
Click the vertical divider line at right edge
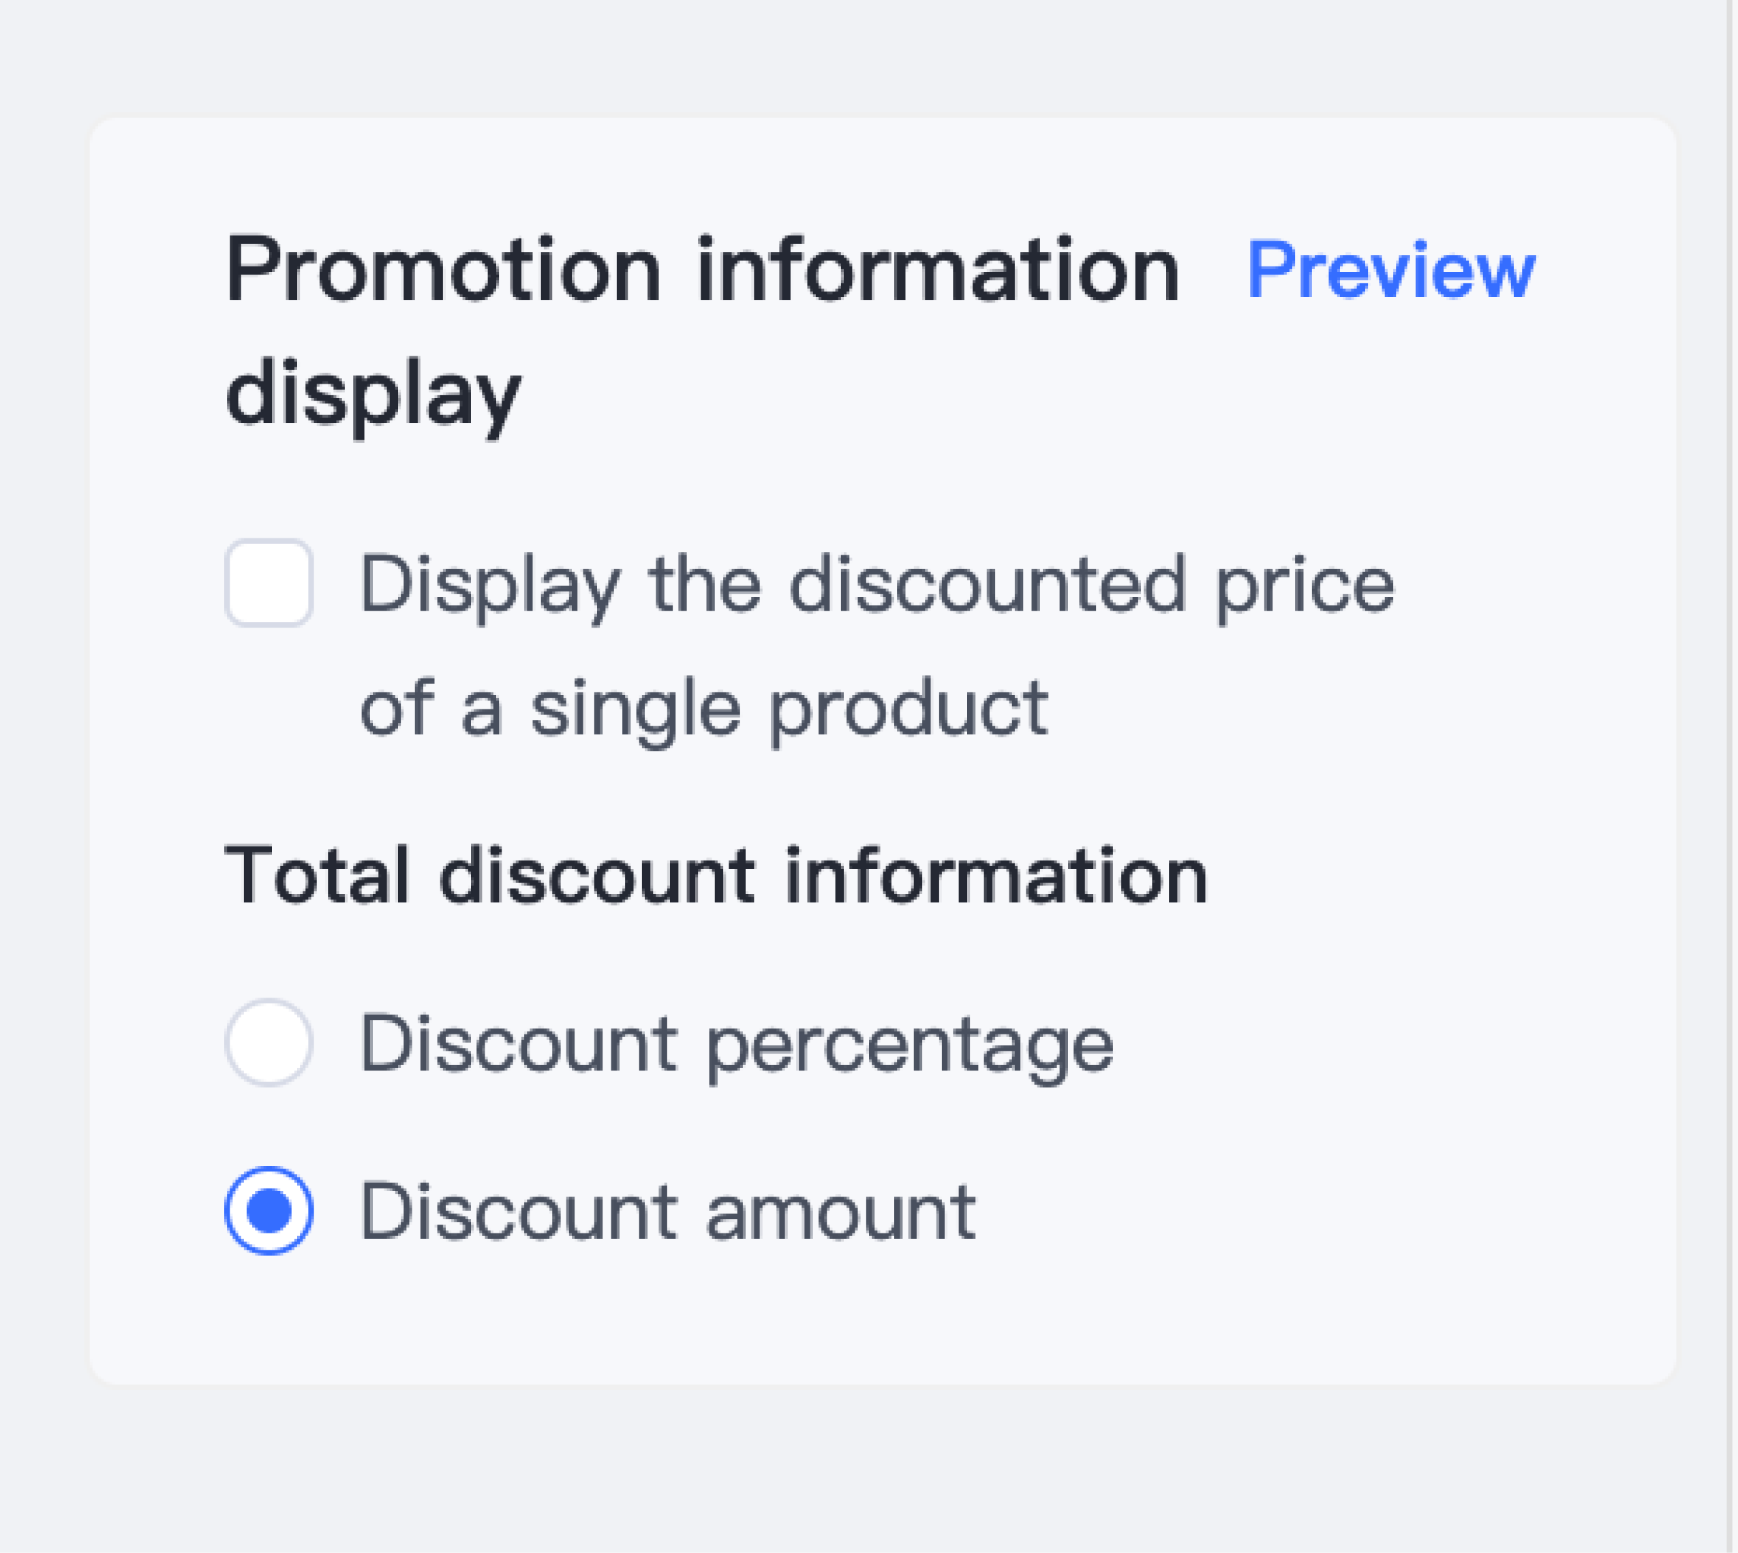coord(1728,768)
